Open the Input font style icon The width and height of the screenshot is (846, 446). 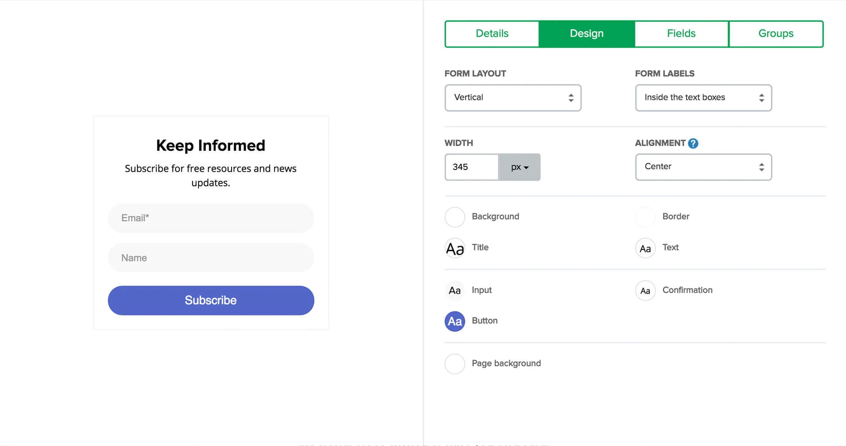pos(455,291)
